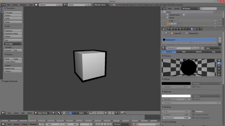
Task: Switch material type to Volume tab
Action: (199, 52)
